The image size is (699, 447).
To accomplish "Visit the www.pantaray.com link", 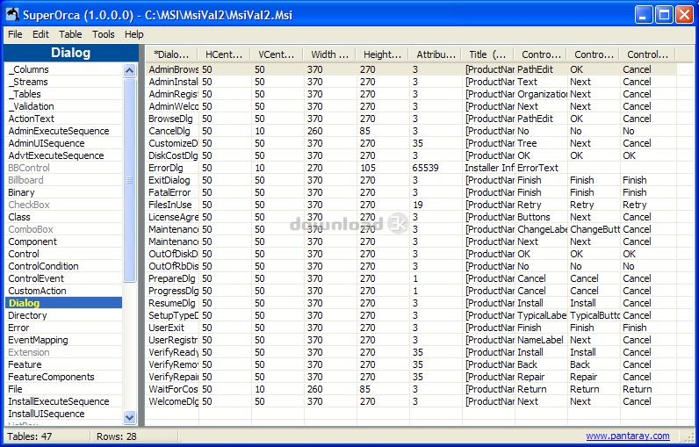I will [628, 436].
